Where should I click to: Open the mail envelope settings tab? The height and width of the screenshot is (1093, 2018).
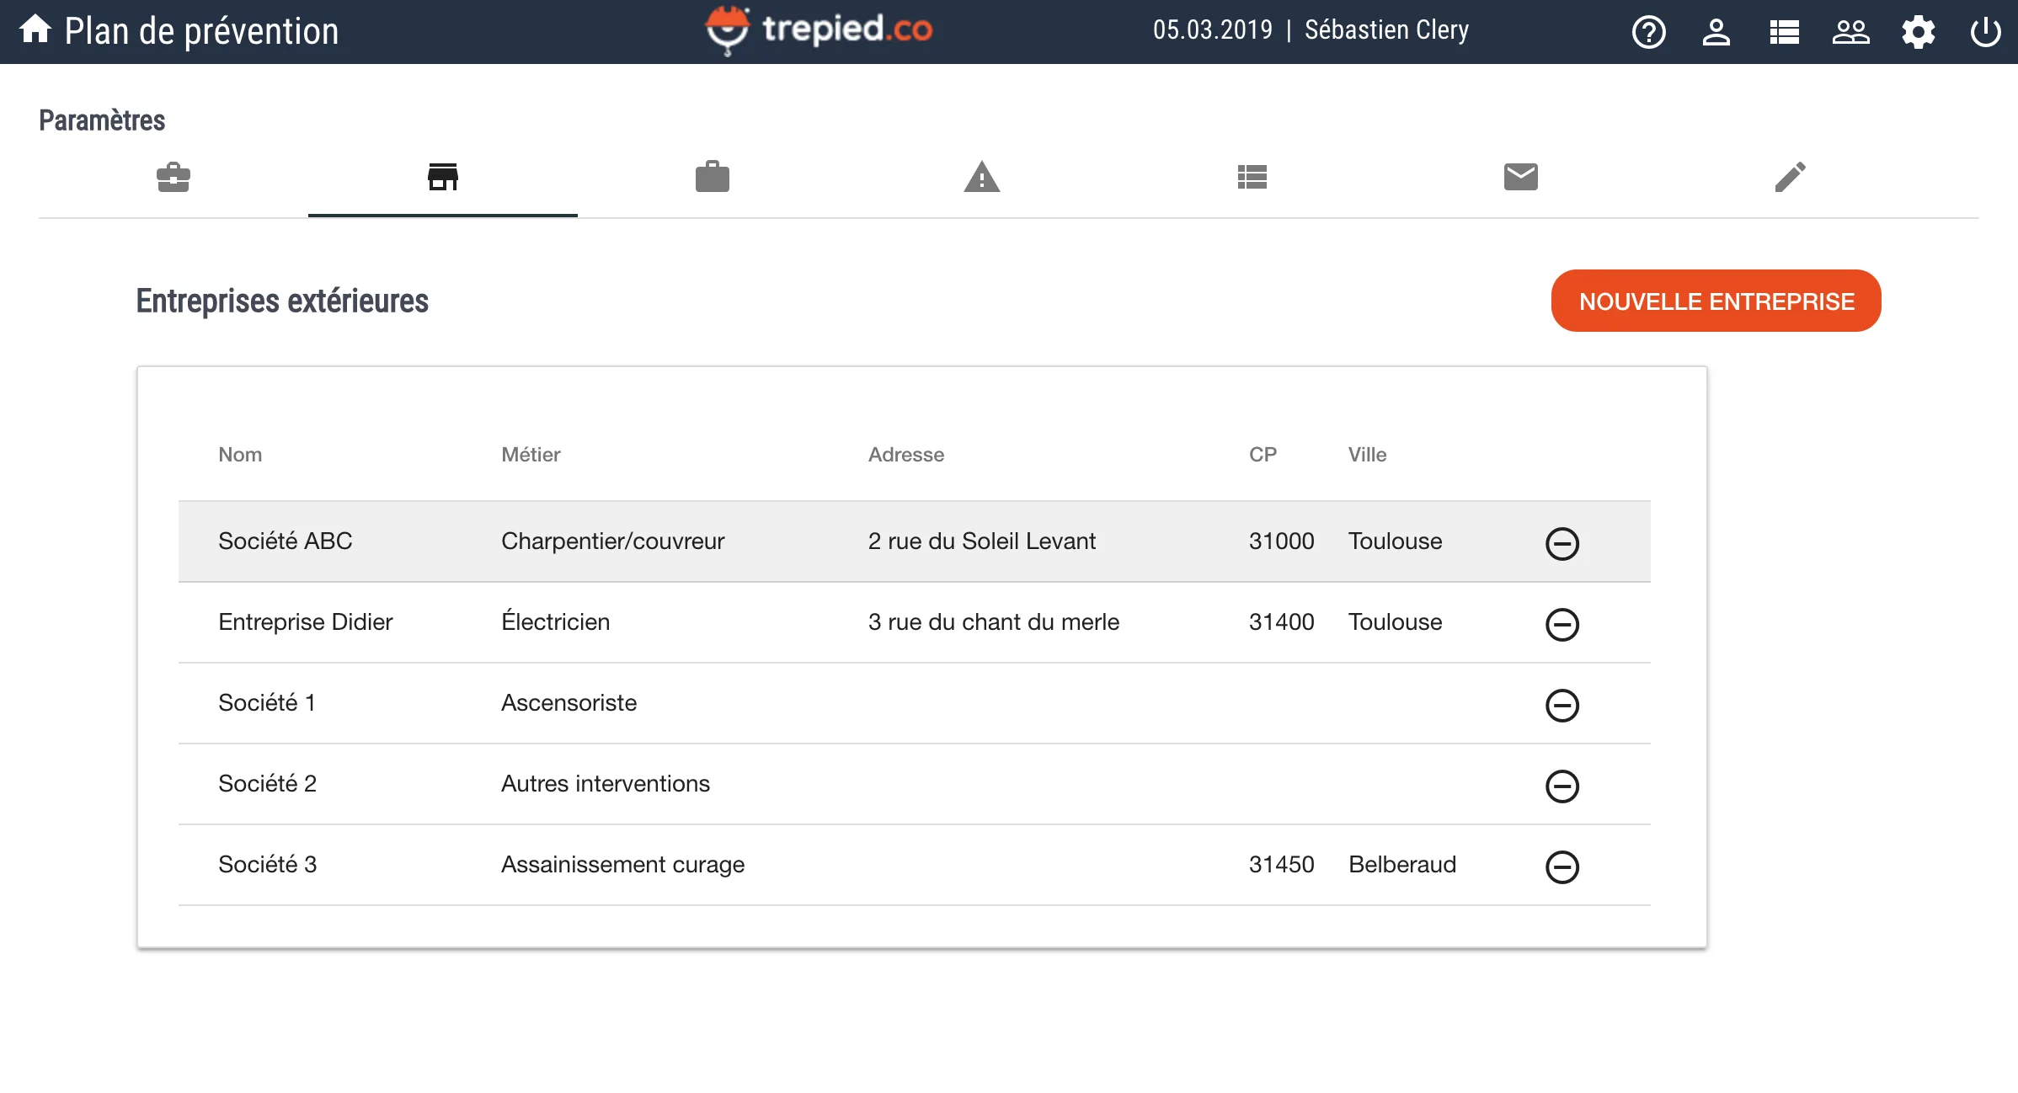1521,177
